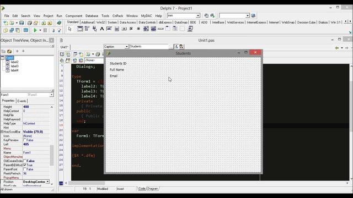
Task: Toggle the ParentFont property checkbox
Action: point(25,169)
